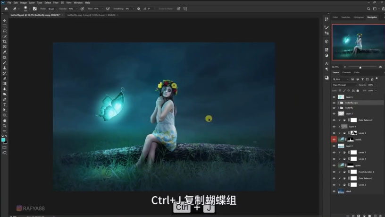Select the Frame tool
This screenshot has height=217, width=385.
click(4, 47)
